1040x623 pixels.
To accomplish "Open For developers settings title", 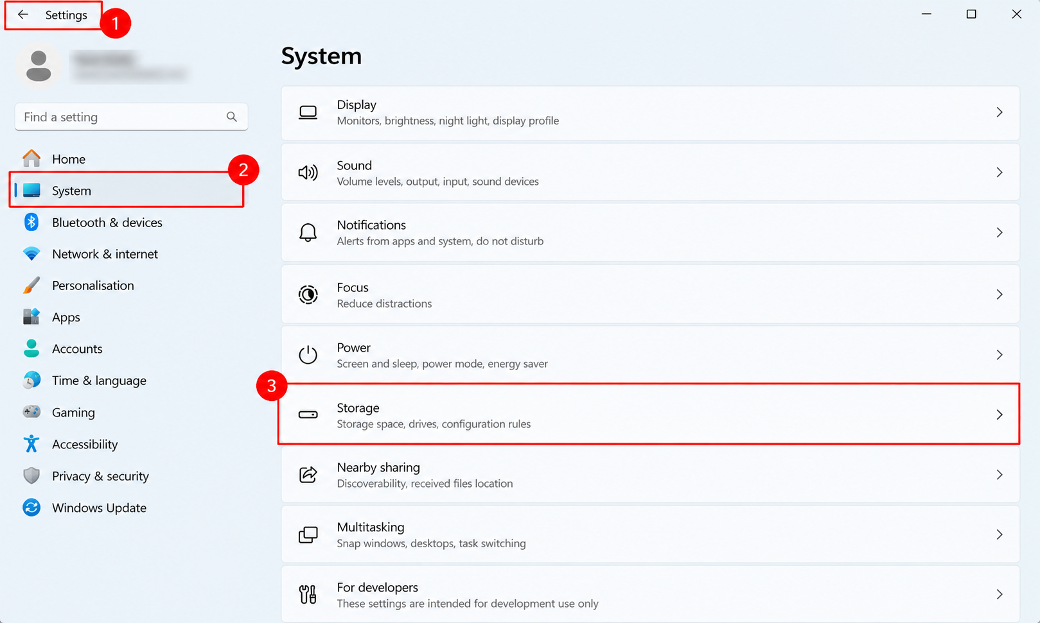I will pyautogui.click(x=377, y=587).
